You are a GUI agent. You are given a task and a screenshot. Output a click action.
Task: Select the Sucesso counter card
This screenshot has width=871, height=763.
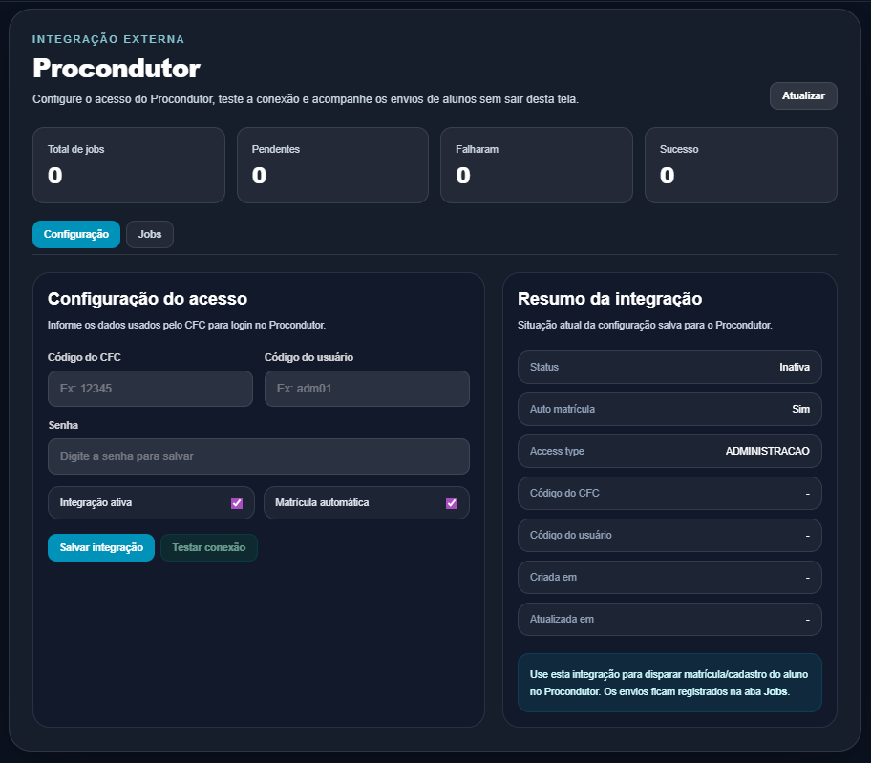click(x=740, y=165)
